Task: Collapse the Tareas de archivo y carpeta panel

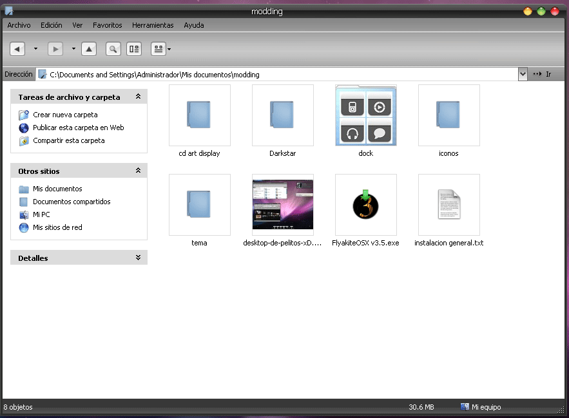Action: pos(138,97)
